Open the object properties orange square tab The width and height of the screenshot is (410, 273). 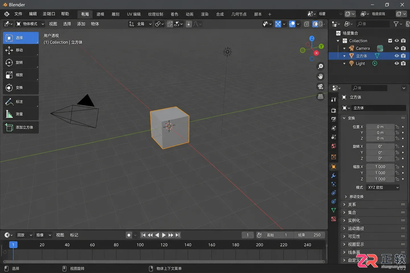tap(334, 167)
